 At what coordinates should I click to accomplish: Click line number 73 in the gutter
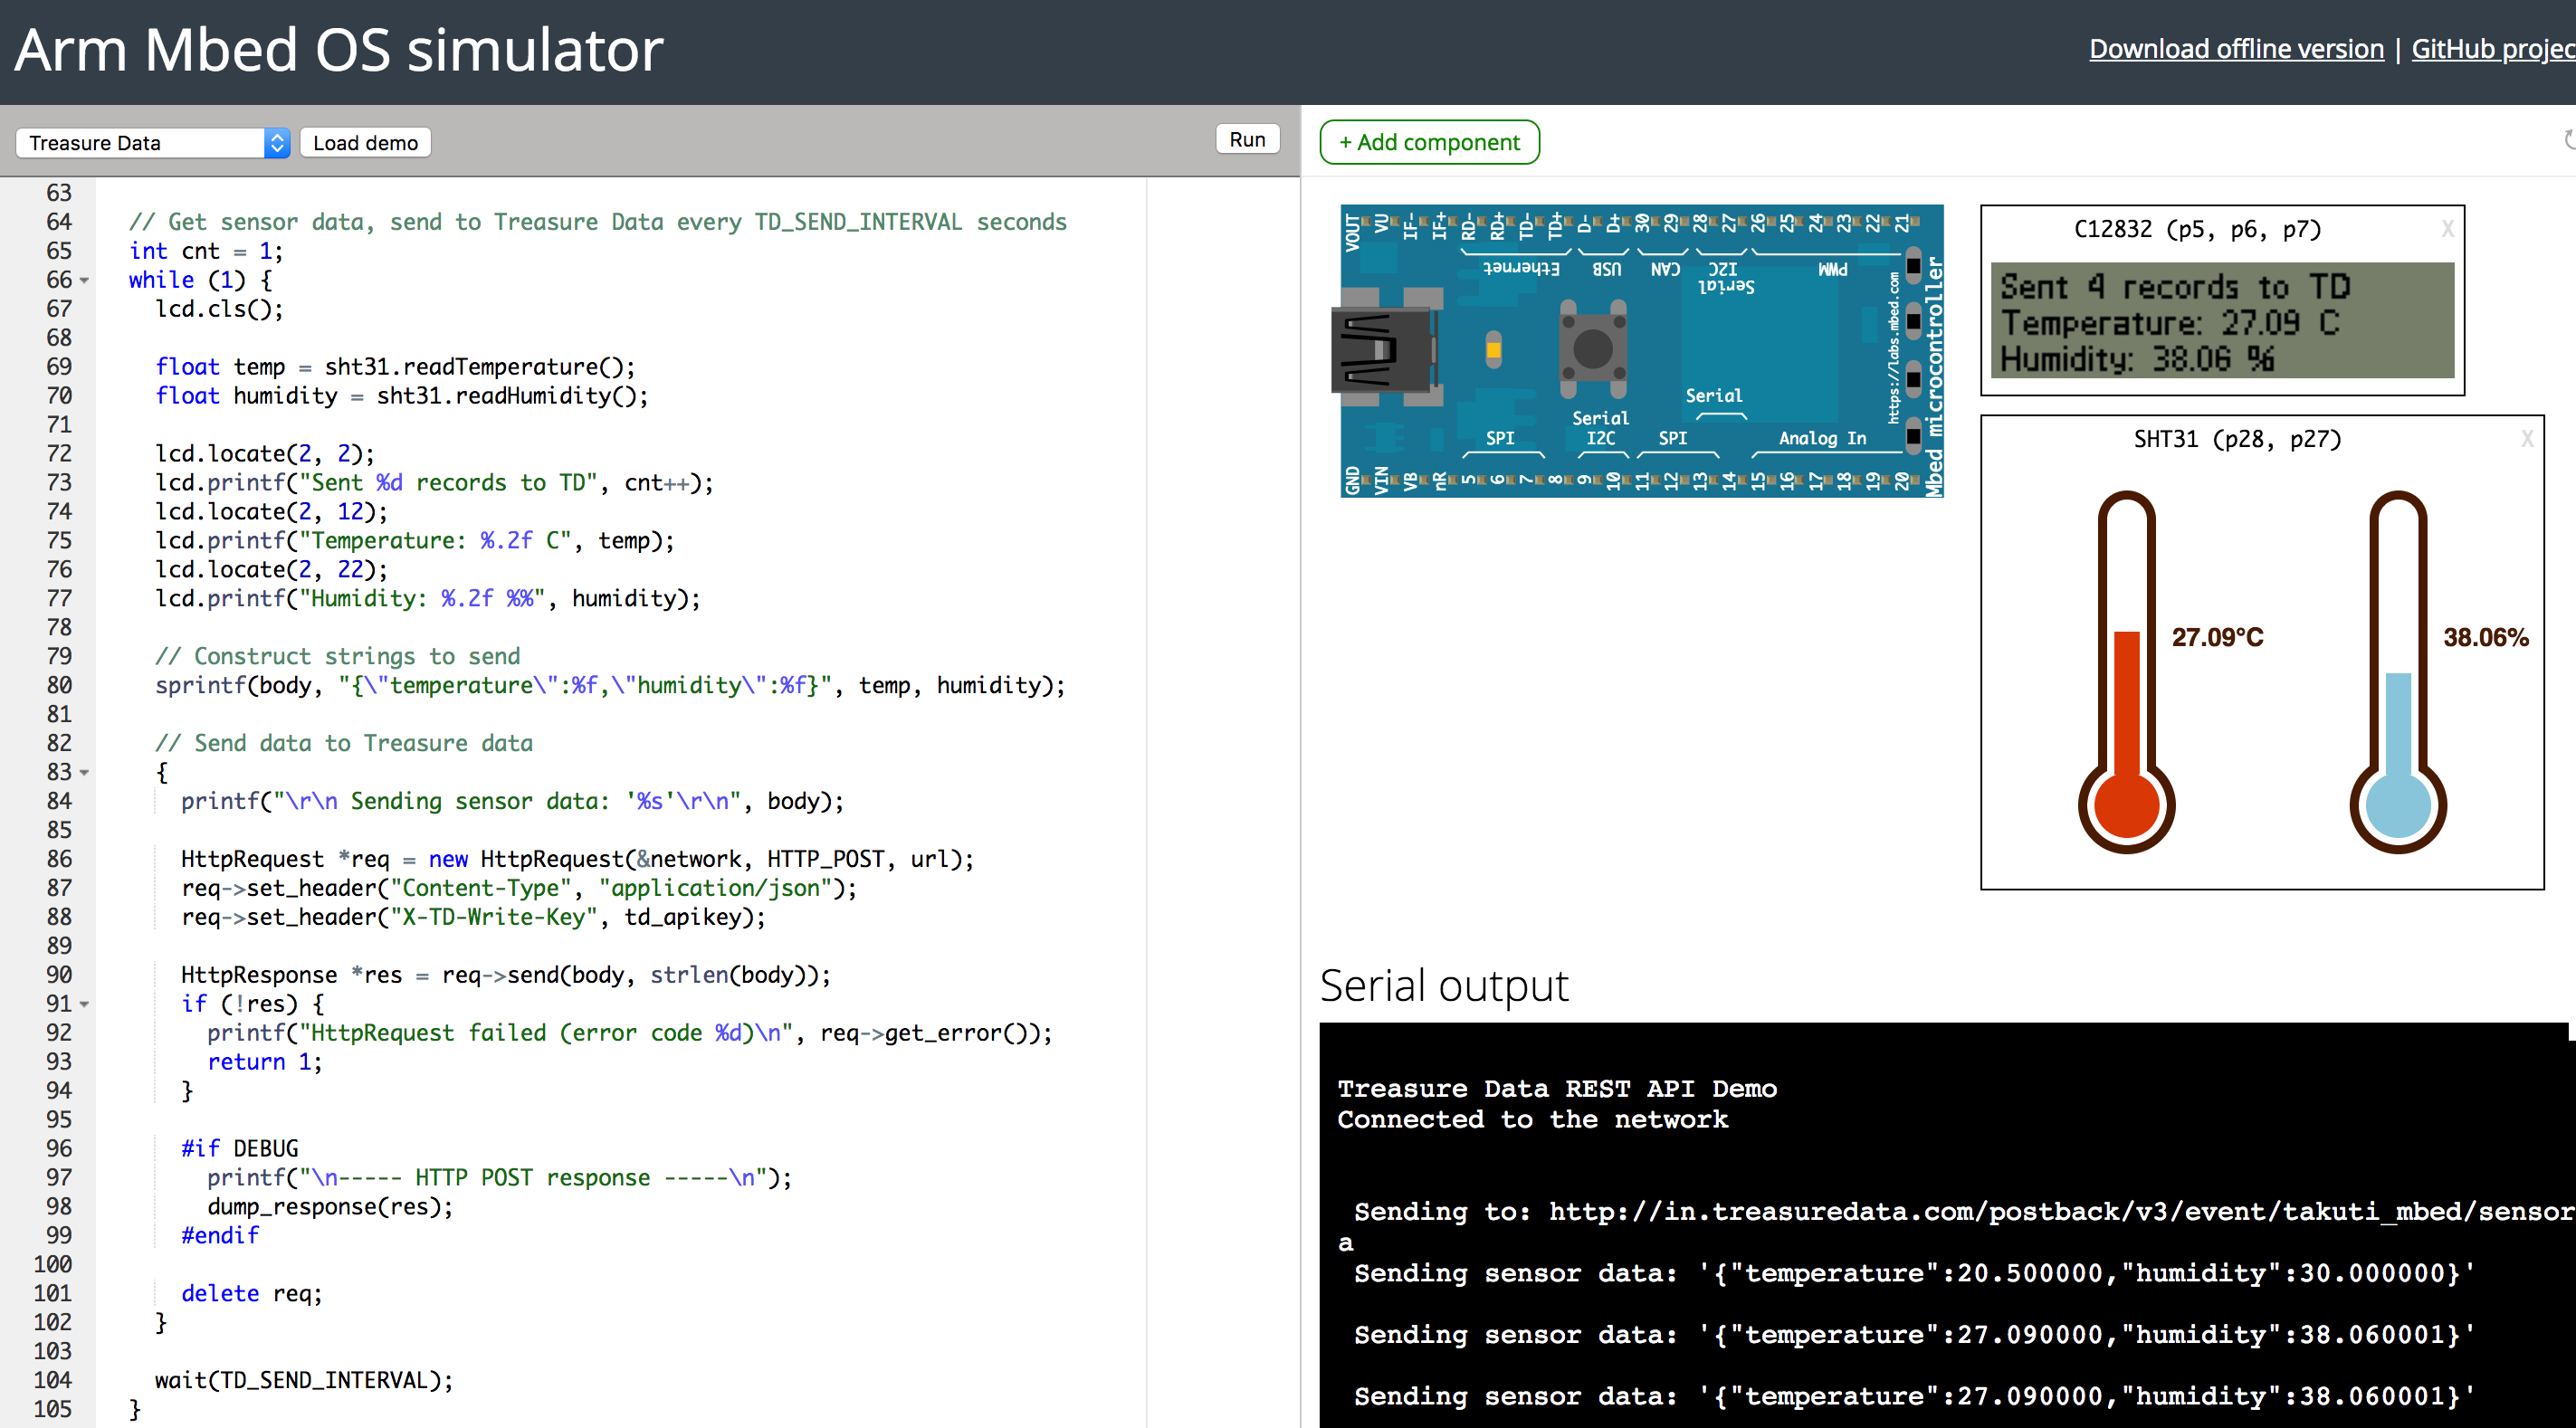click(x=59, y=483)
